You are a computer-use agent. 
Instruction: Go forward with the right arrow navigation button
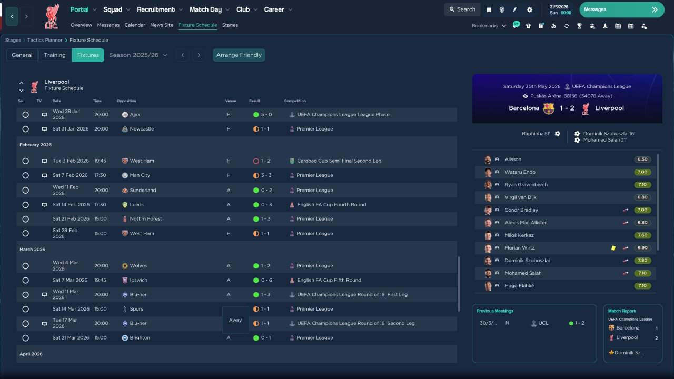point(26,16)
